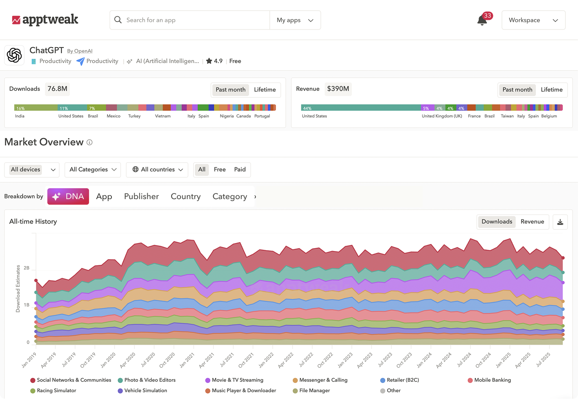Screen dimensions: 578x399
Task: Click India 16% downloads bar segment
Action: pos(36,108)
